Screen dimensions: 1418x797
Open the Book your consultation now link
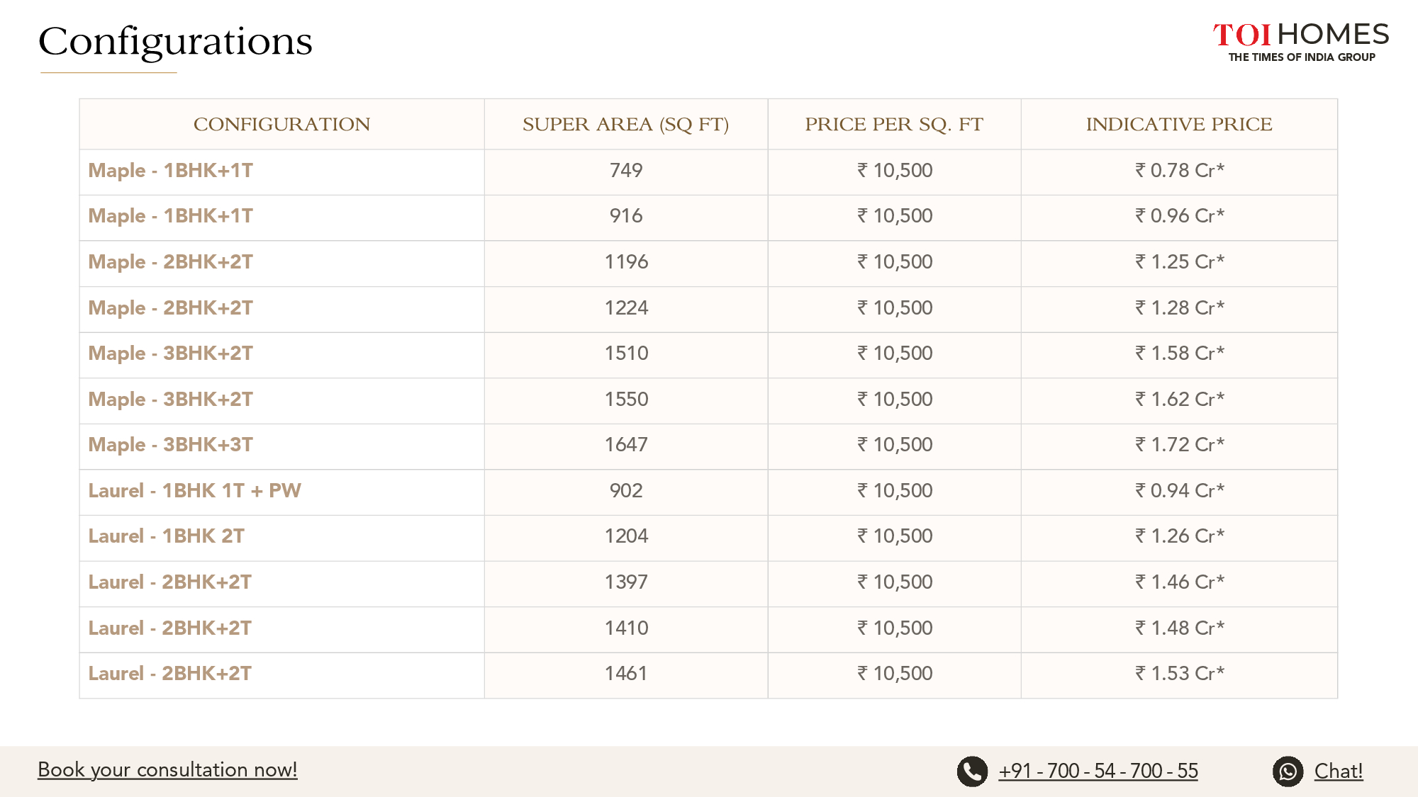(167, 769)
